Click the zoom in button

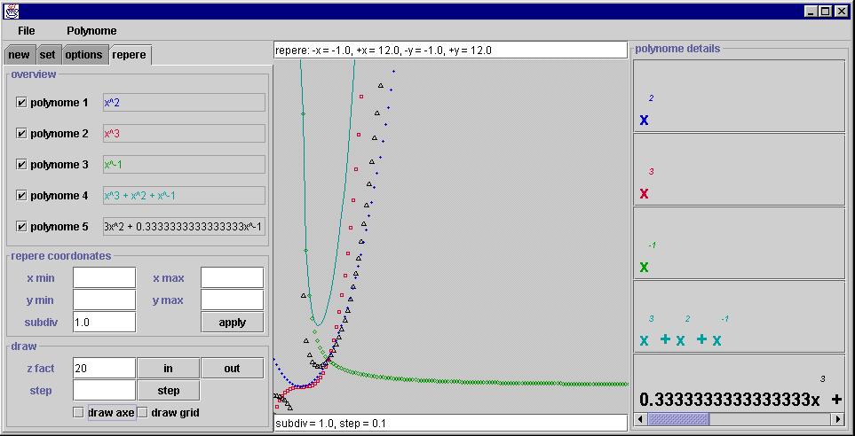[168, 368]
